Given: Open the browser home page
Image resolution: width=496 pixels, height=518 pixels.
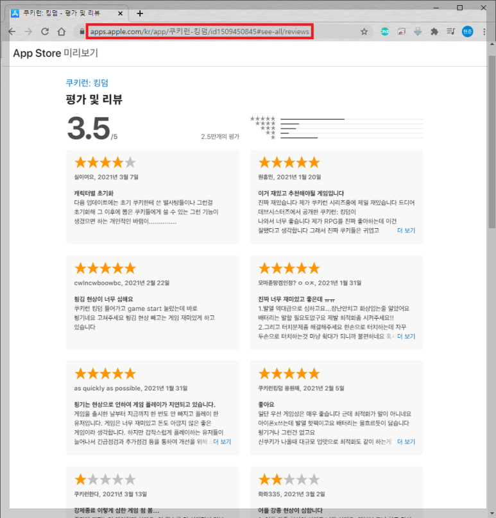Looking at the screenshot, I should (x=62, y=31).
